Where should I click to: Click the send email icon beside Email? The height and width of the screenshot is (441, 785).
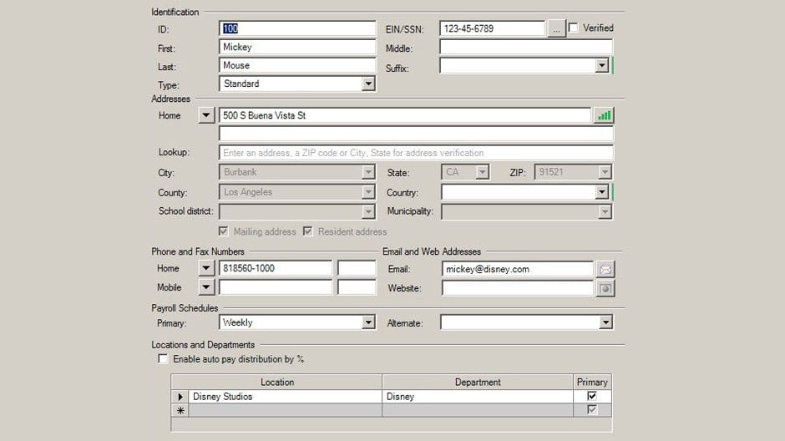605,269
